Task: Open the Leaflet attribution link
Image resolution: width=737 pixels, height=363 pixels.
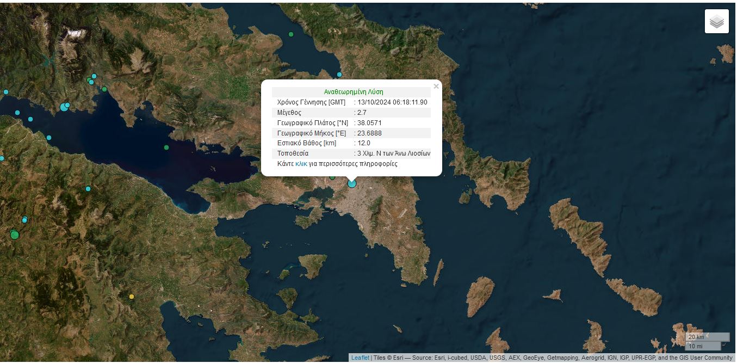Action: [360, 358]
